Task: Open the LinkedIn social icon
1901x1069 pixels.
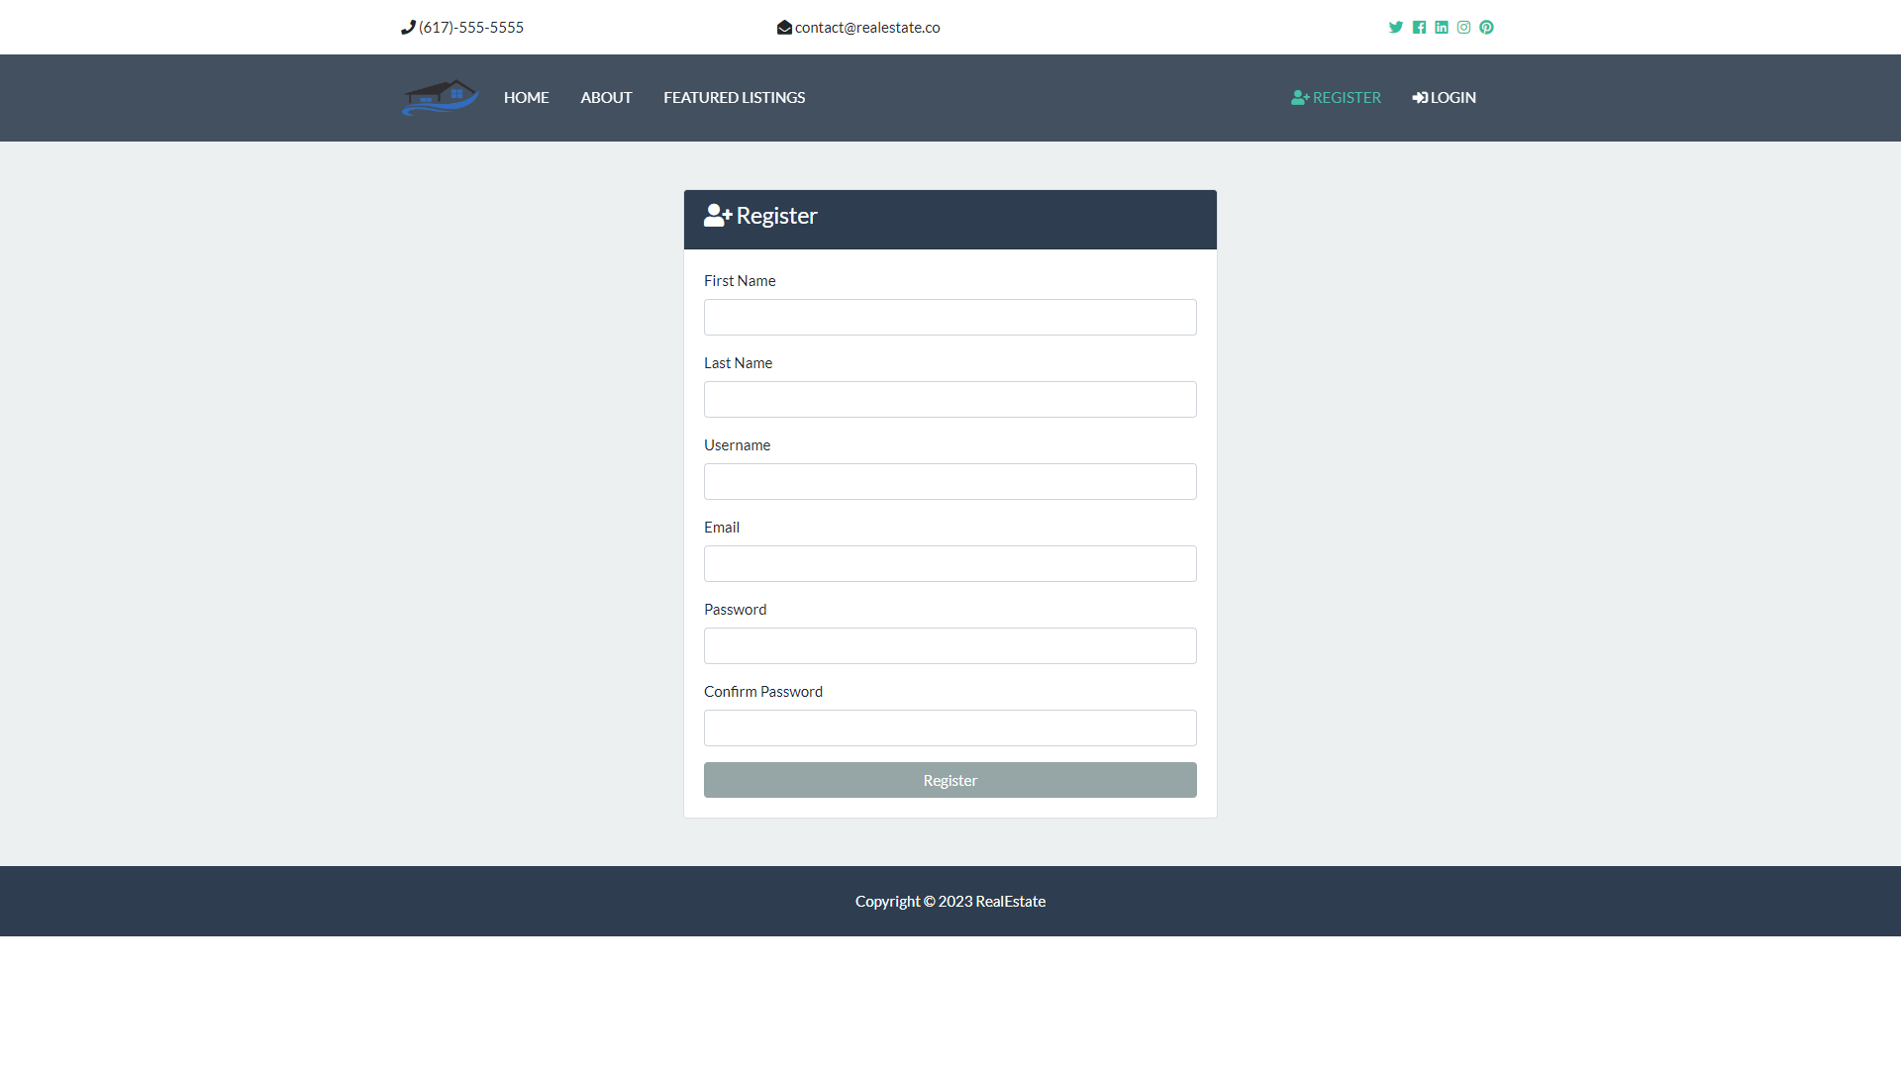Action: [x=1442, y=28]
